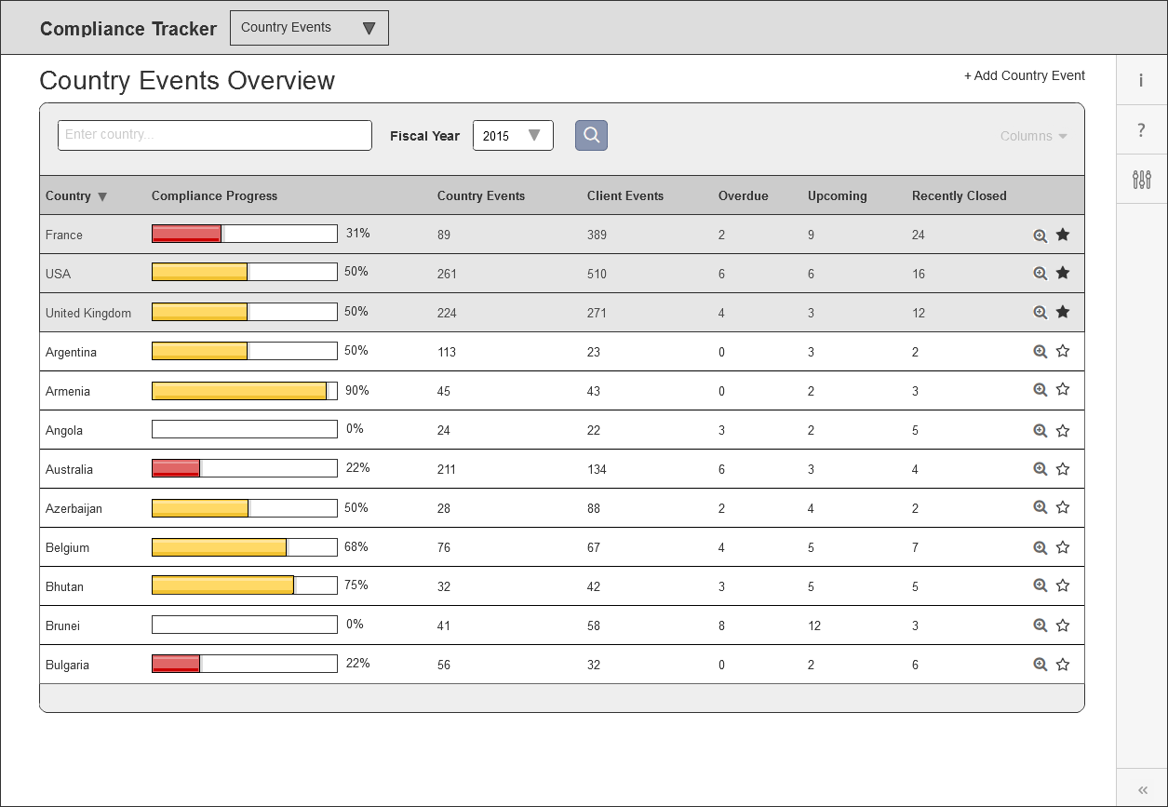This screenshot has width=1168, height=807.
Task: Zoom into Azerbaijan row details
Action: (1040, 507)
